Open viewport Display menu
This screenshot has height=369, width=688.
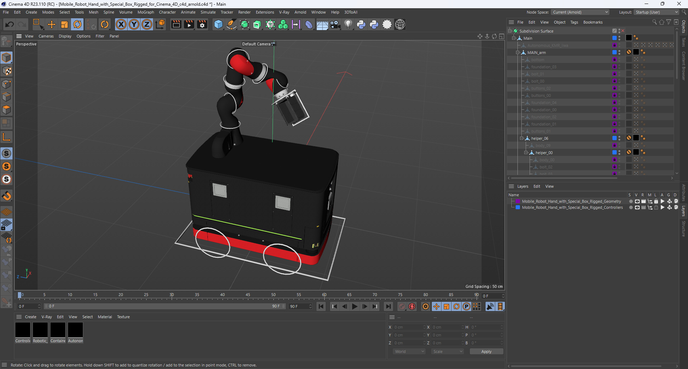(65, 36)
